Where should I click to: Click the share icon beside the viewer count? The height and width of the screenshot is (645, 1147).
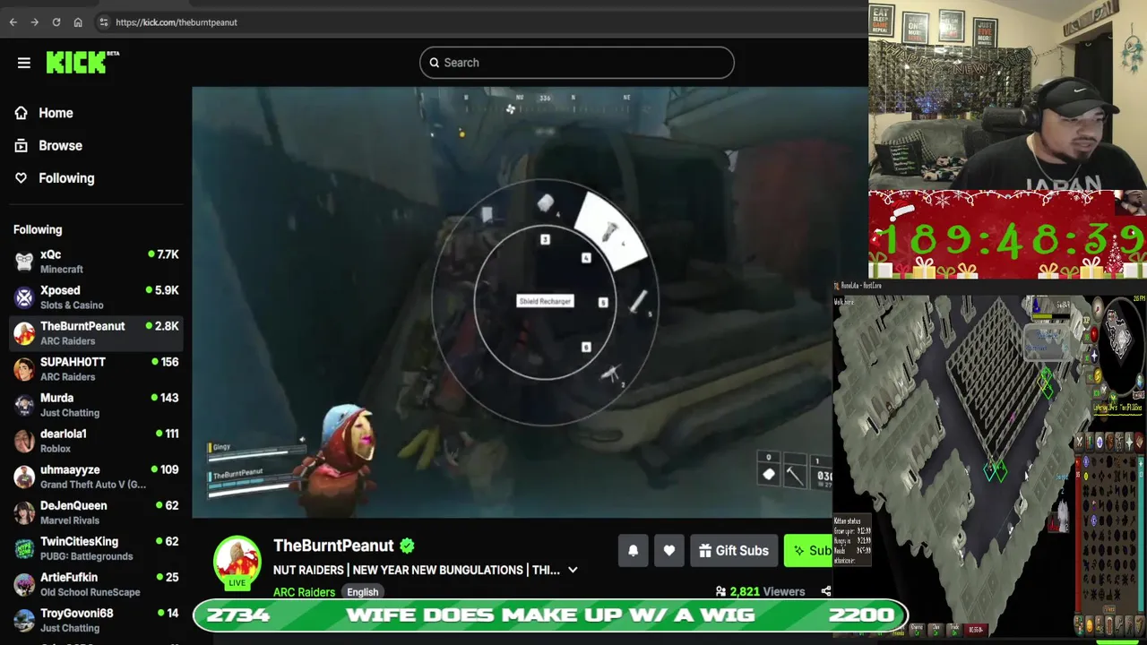coord(825,591)
